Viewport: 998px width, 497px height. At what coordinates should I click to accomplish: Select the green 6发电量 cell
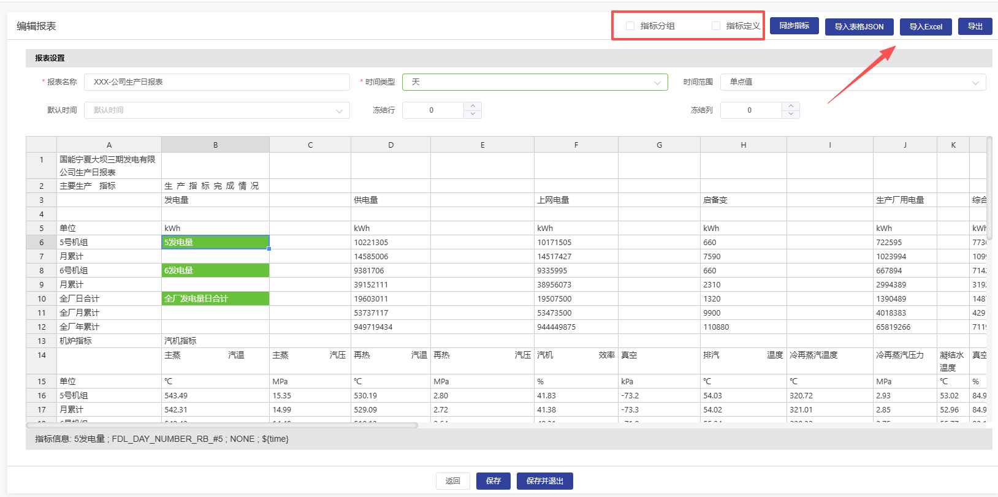pos(215,270)
